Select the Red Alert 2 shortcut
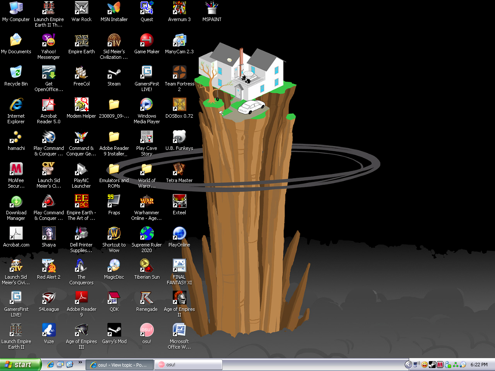495x371 pixels. (49, 269)
